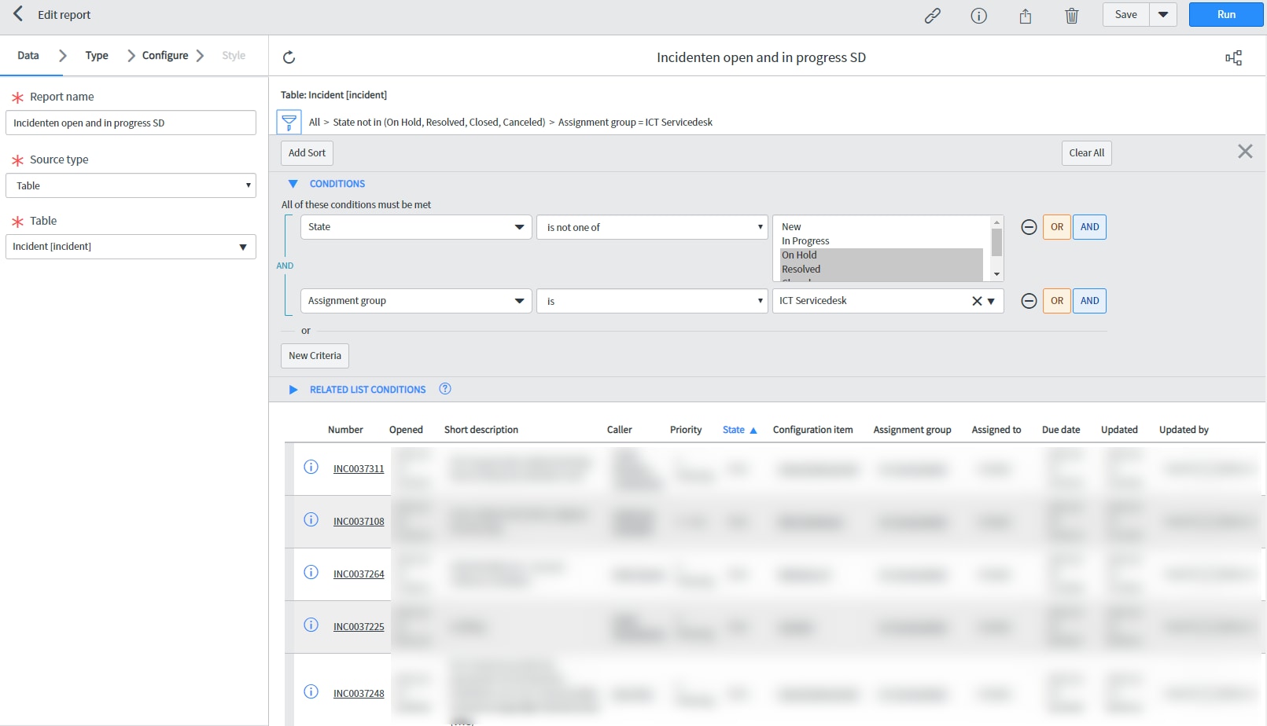Viewport: 1267px width, 726px height.
Task: Switch to the Type tab
Action: tap(97, 56)
